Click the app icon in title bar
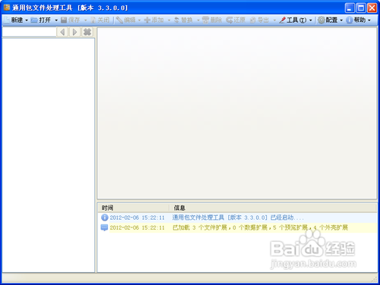 [x=7, y=8]
